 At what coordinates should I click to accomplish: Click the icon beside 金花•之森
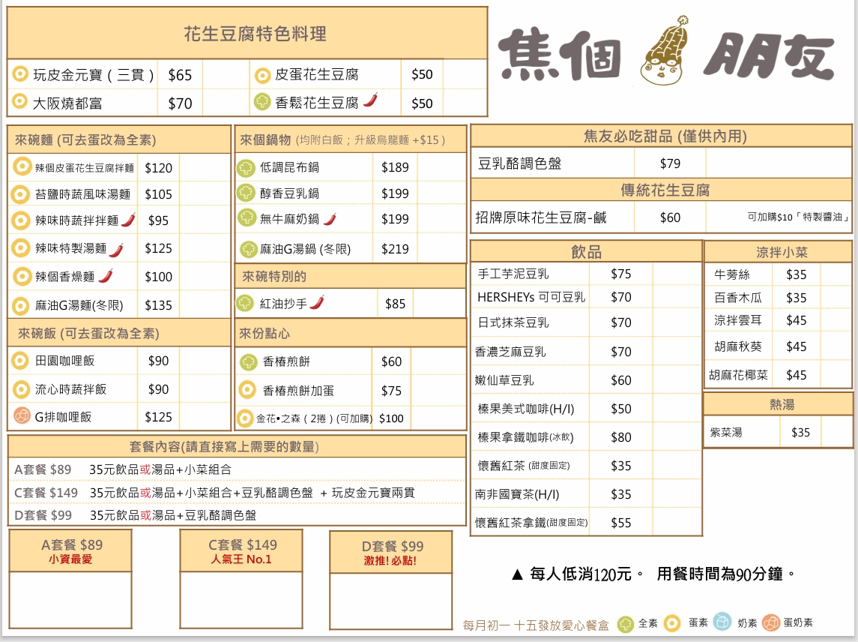pyautogui.click(x=244, y=418)
